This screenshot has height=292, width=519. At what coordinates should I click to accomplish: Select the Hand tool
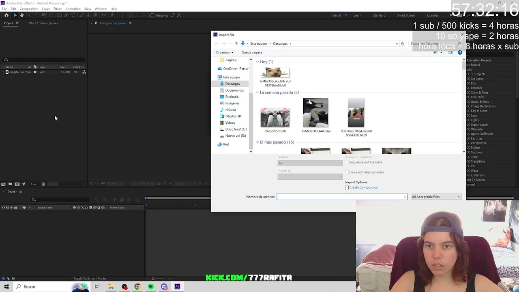click(22, 15)
